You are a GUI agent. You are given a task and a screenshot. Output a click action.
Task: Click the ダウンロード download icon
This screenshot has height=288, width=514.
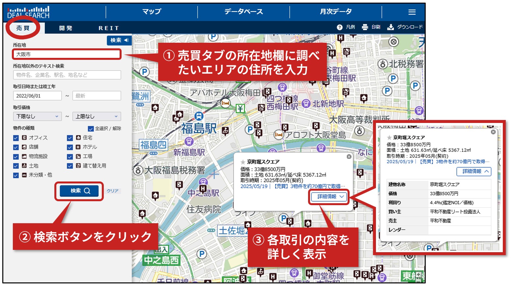tap(390, 27)
